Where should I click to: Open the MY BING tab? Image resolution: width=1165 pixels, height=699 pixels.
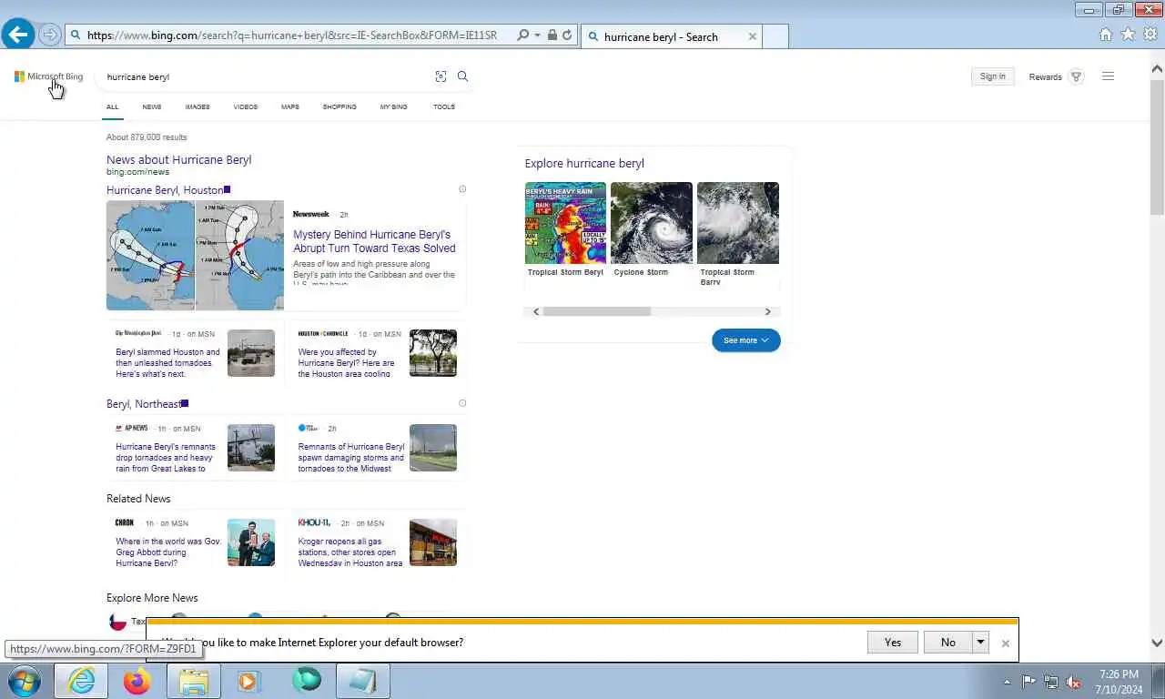393,106
